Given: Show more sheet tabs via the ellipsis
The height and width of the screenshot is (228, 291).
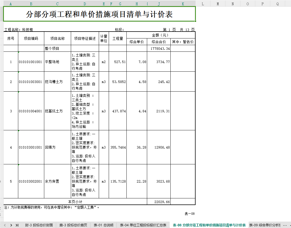Looking at the screenshot, I should [x=285, y=225].
